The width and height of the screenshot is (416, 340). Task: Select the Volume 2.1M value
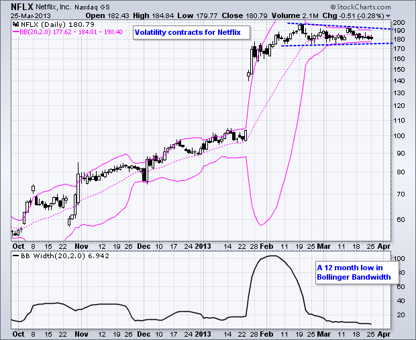(295, 16)
